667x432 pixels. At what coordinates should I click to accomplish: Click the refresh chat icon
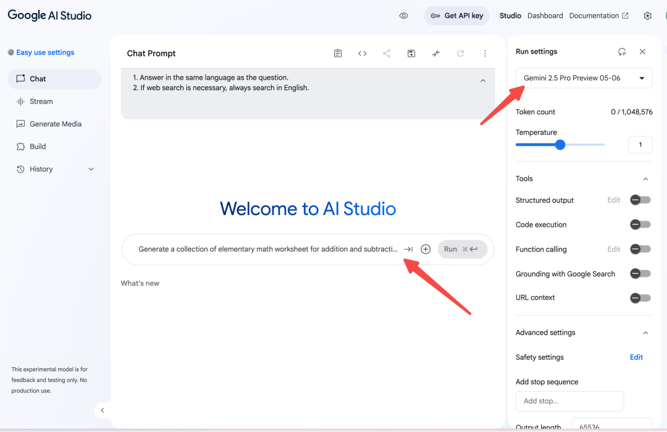(460, 53)
